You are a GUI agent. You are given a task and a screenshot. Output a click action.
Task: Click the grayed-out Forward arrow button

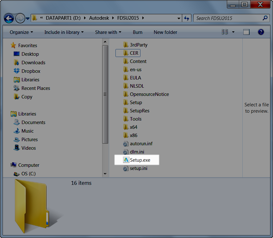click(x=20, y=18)
